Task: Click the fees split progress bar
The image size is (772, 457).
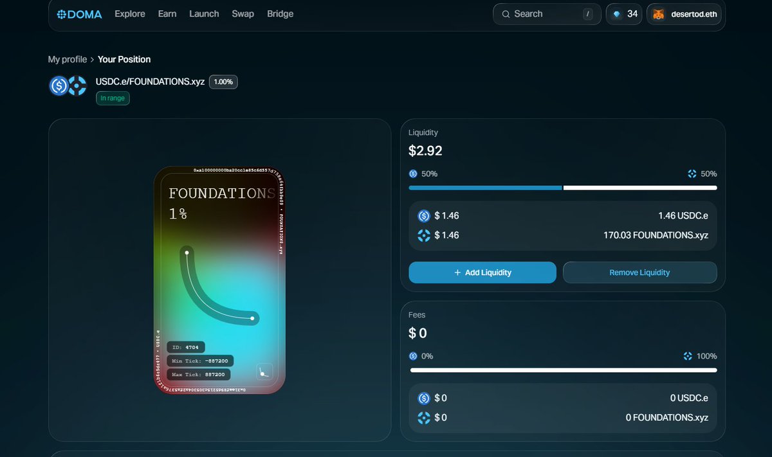Action: point(564,370)
